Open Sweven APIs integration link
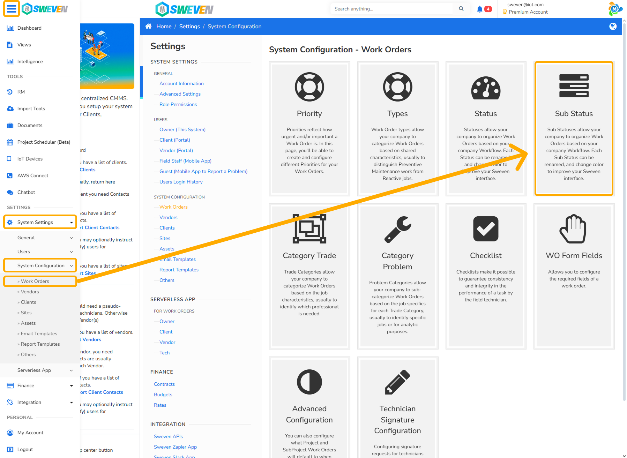The width and height of the screenshot is (627, 458). pyautogui.click(x=168, y=436)
